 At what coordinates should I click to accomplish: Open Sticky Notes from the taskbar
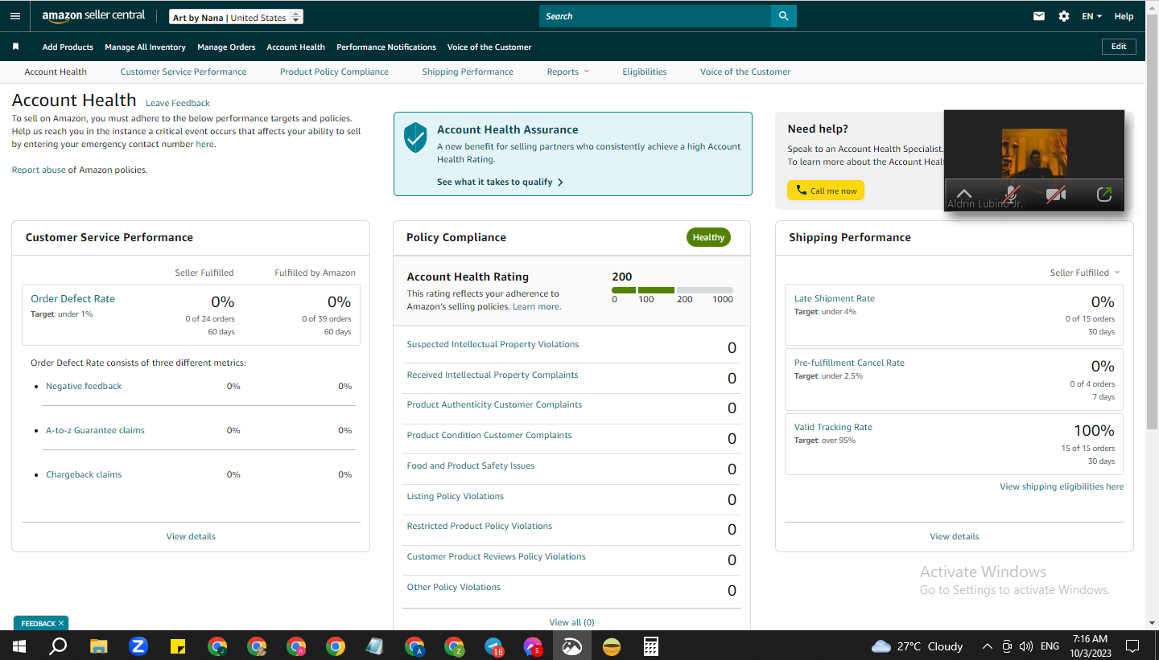click(178, 646)
